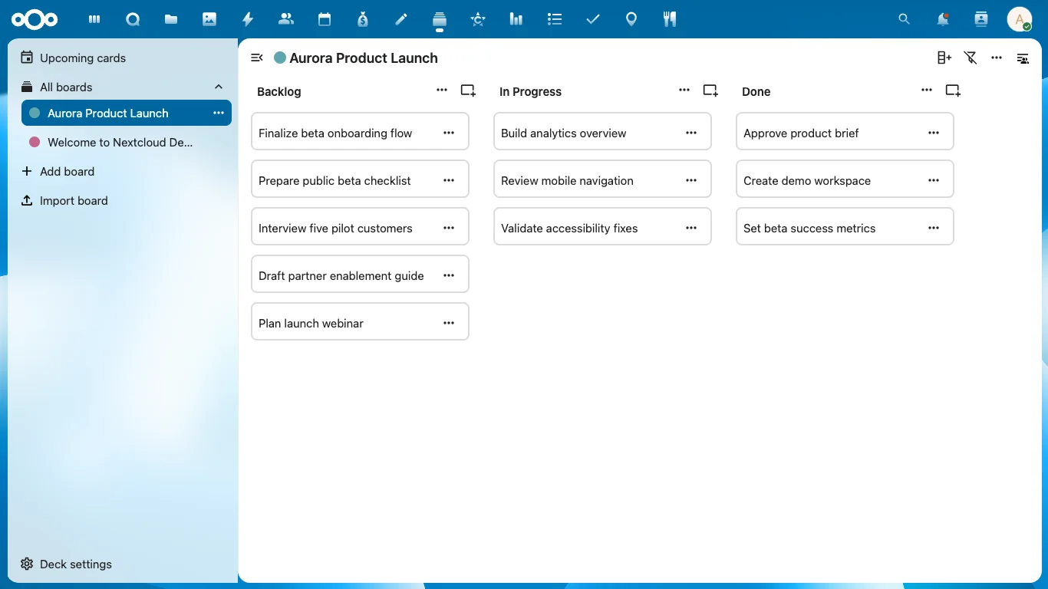Open unified search magnifier
Viewport: 1048px width, 589px height.
click(x=905, y=19)
